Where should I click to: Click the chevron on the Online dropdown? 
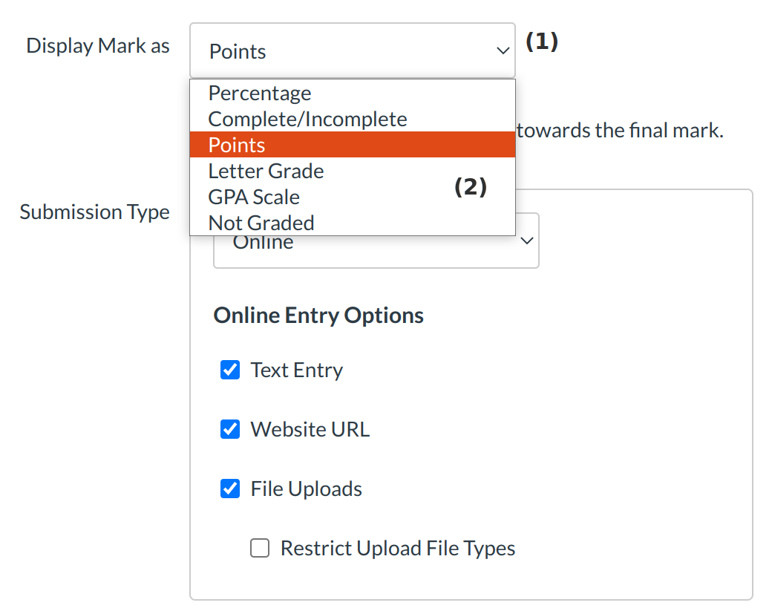(x=527, y=242)
